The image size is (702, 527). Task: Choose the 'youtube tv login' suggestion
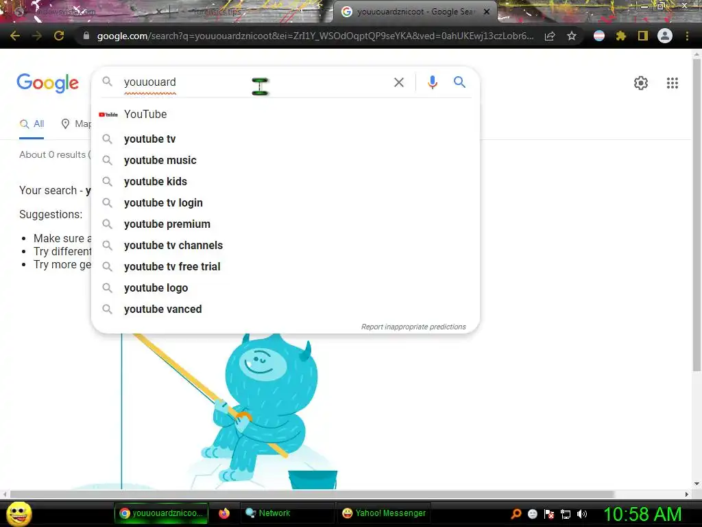285,202
